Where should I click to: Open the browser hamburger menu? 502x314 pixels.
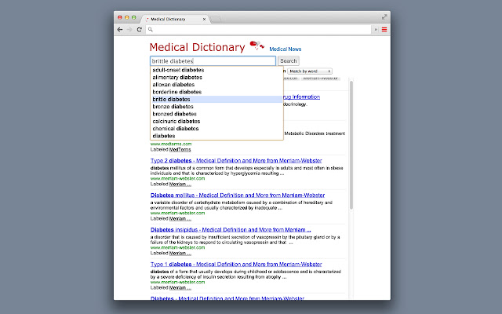pos(384,30)
